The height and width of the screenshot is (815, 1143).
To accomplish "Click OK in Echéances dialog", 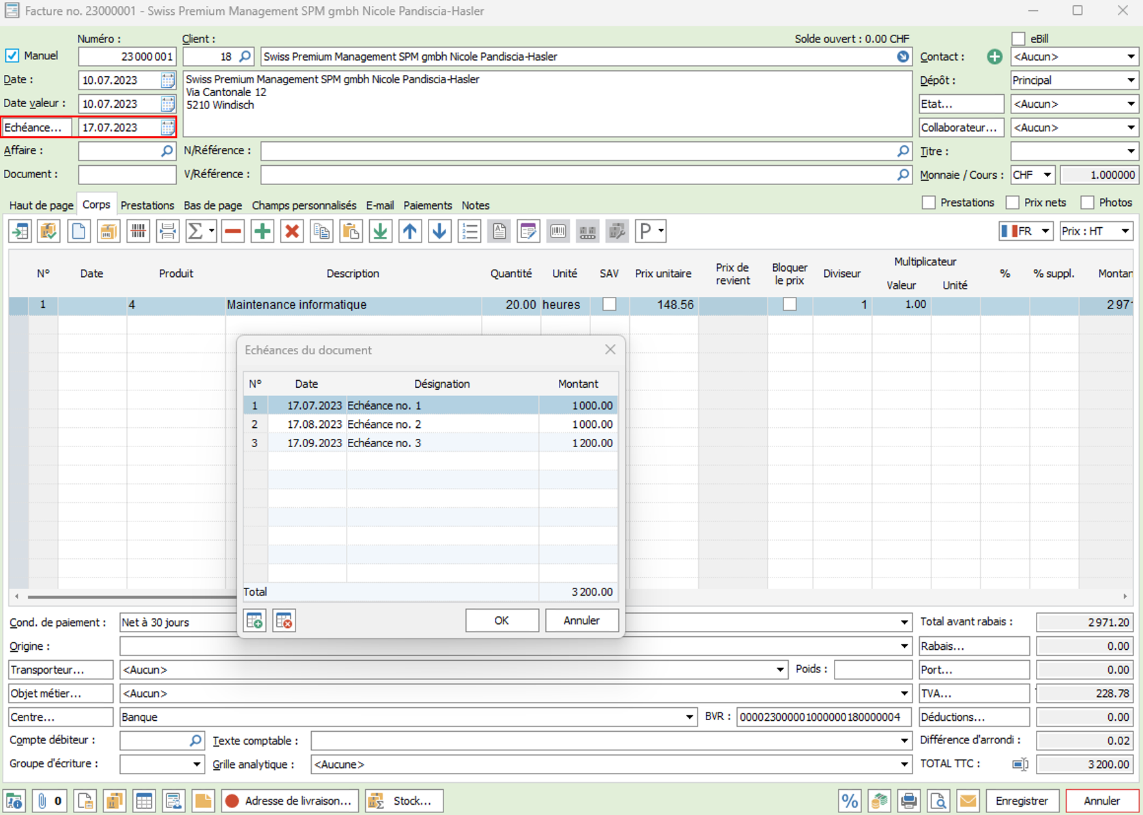I will point(501,621).
